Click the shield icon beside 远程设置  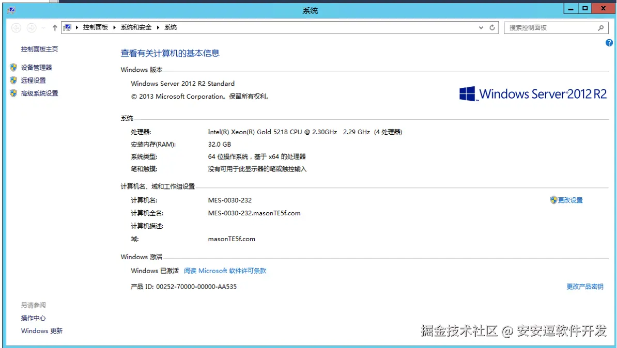pos(13,80)
